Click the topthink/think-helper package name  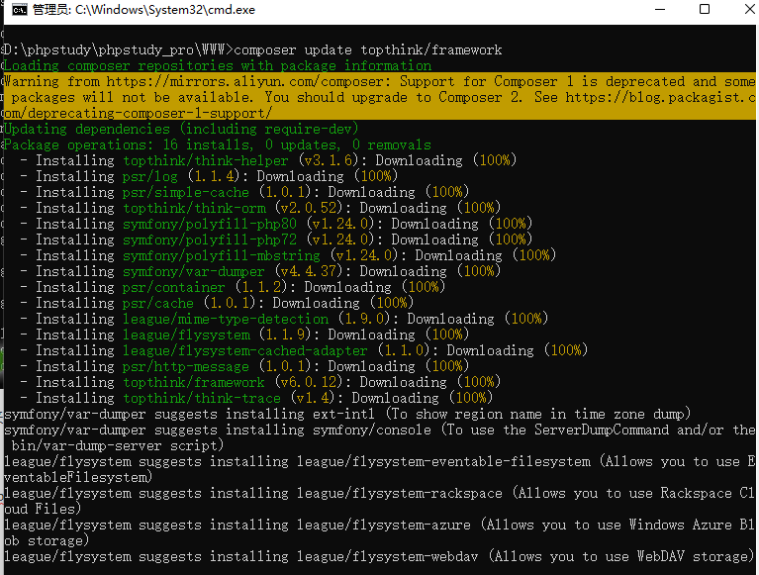206,160
